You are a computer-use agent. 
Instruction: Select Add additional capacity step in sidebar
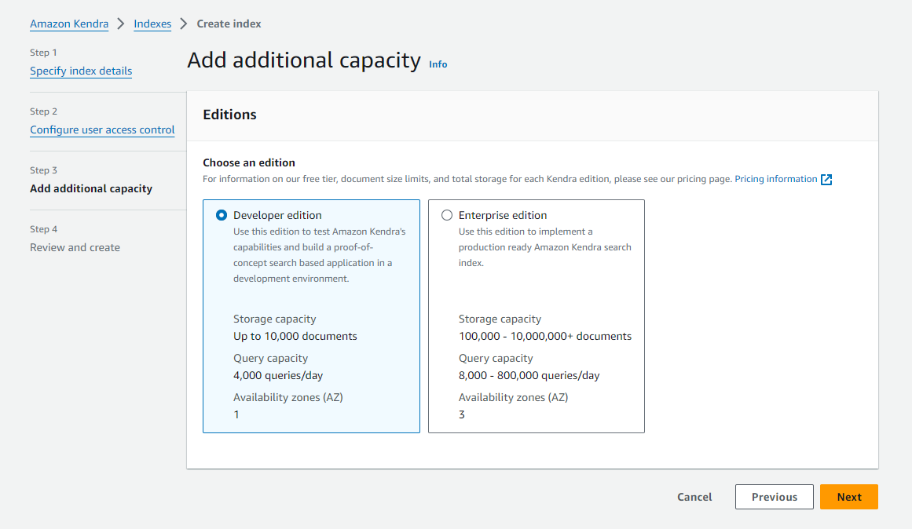point(91,188)
